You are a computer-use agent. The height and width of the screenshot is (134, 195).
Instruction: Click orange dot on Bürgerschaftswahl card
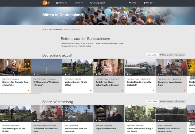click(x=122, y=90)
